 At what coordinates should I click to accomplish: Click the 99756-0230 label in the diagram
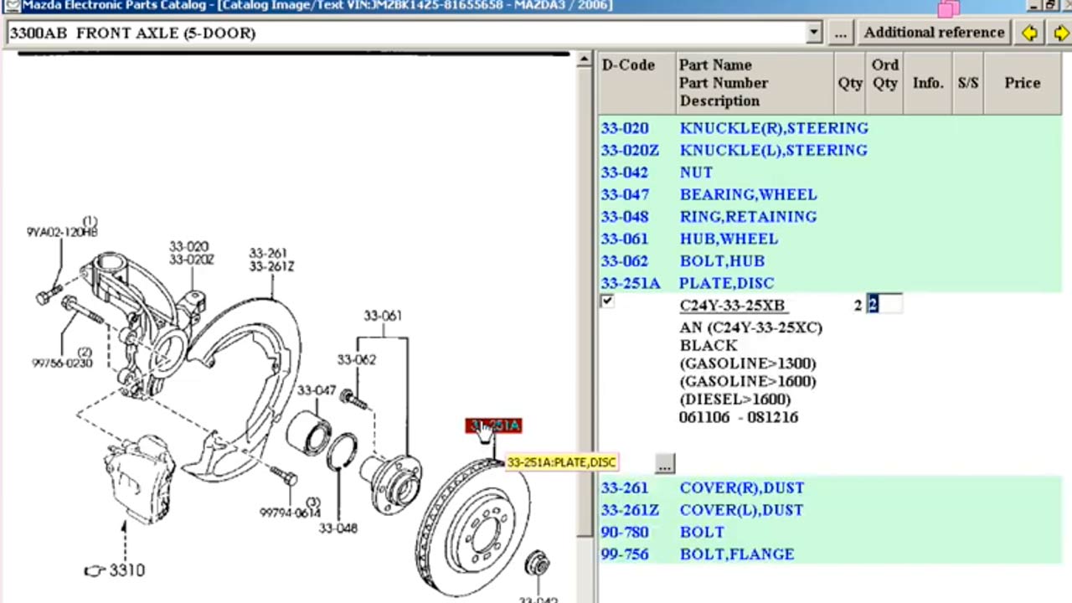click(62, 363)
